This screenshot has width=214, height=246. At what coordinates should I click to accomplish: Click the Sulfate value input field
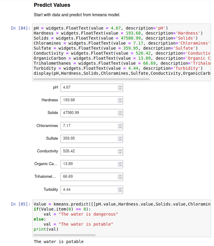pyautogui.click(x=92, y=139)
